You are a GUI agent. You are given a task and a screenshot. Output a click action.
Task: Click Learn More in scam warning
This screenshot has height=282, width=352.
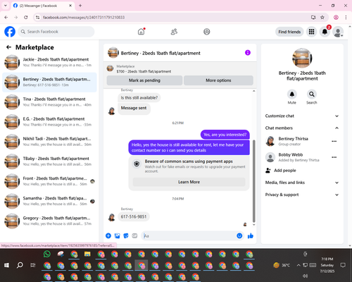point(189,182)
